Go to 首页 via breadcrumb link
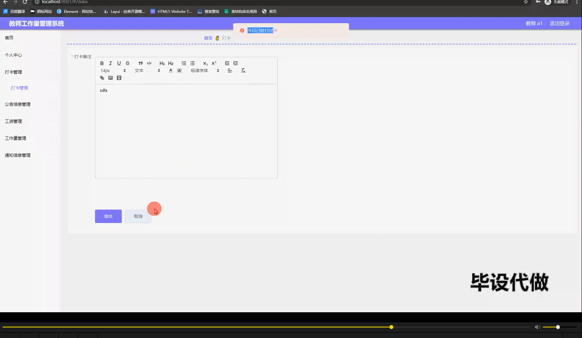This screenshot has width=582, height=338. click(x=208, y=38)
